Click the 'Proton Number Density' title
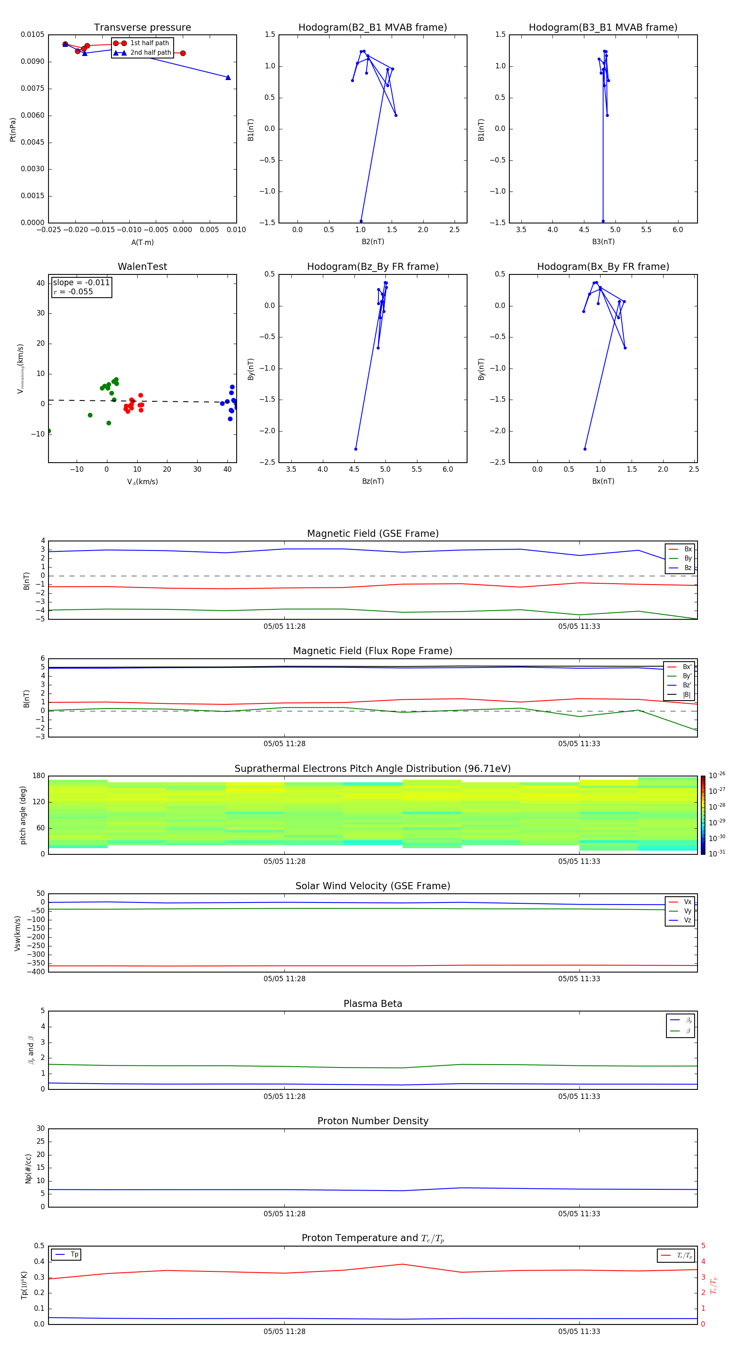The width and height of the screenshot is (746, 1368). [x=373, y=1121]
